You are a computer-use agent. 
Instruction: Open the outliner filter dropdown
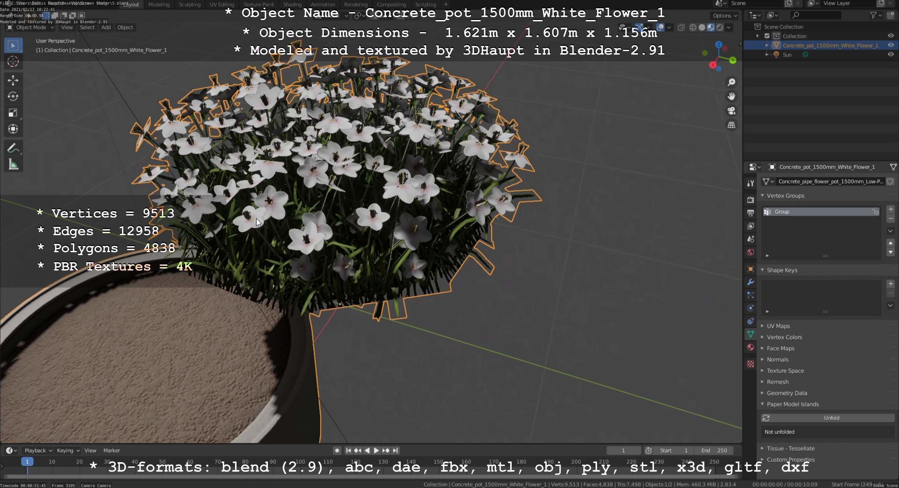(x=876, y=15)
